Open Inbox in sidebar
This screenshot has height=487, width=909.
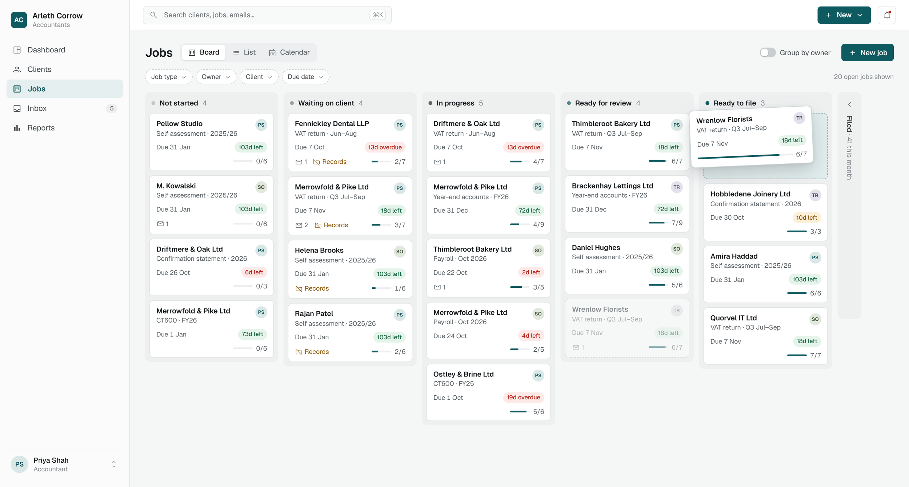point(65,108)
